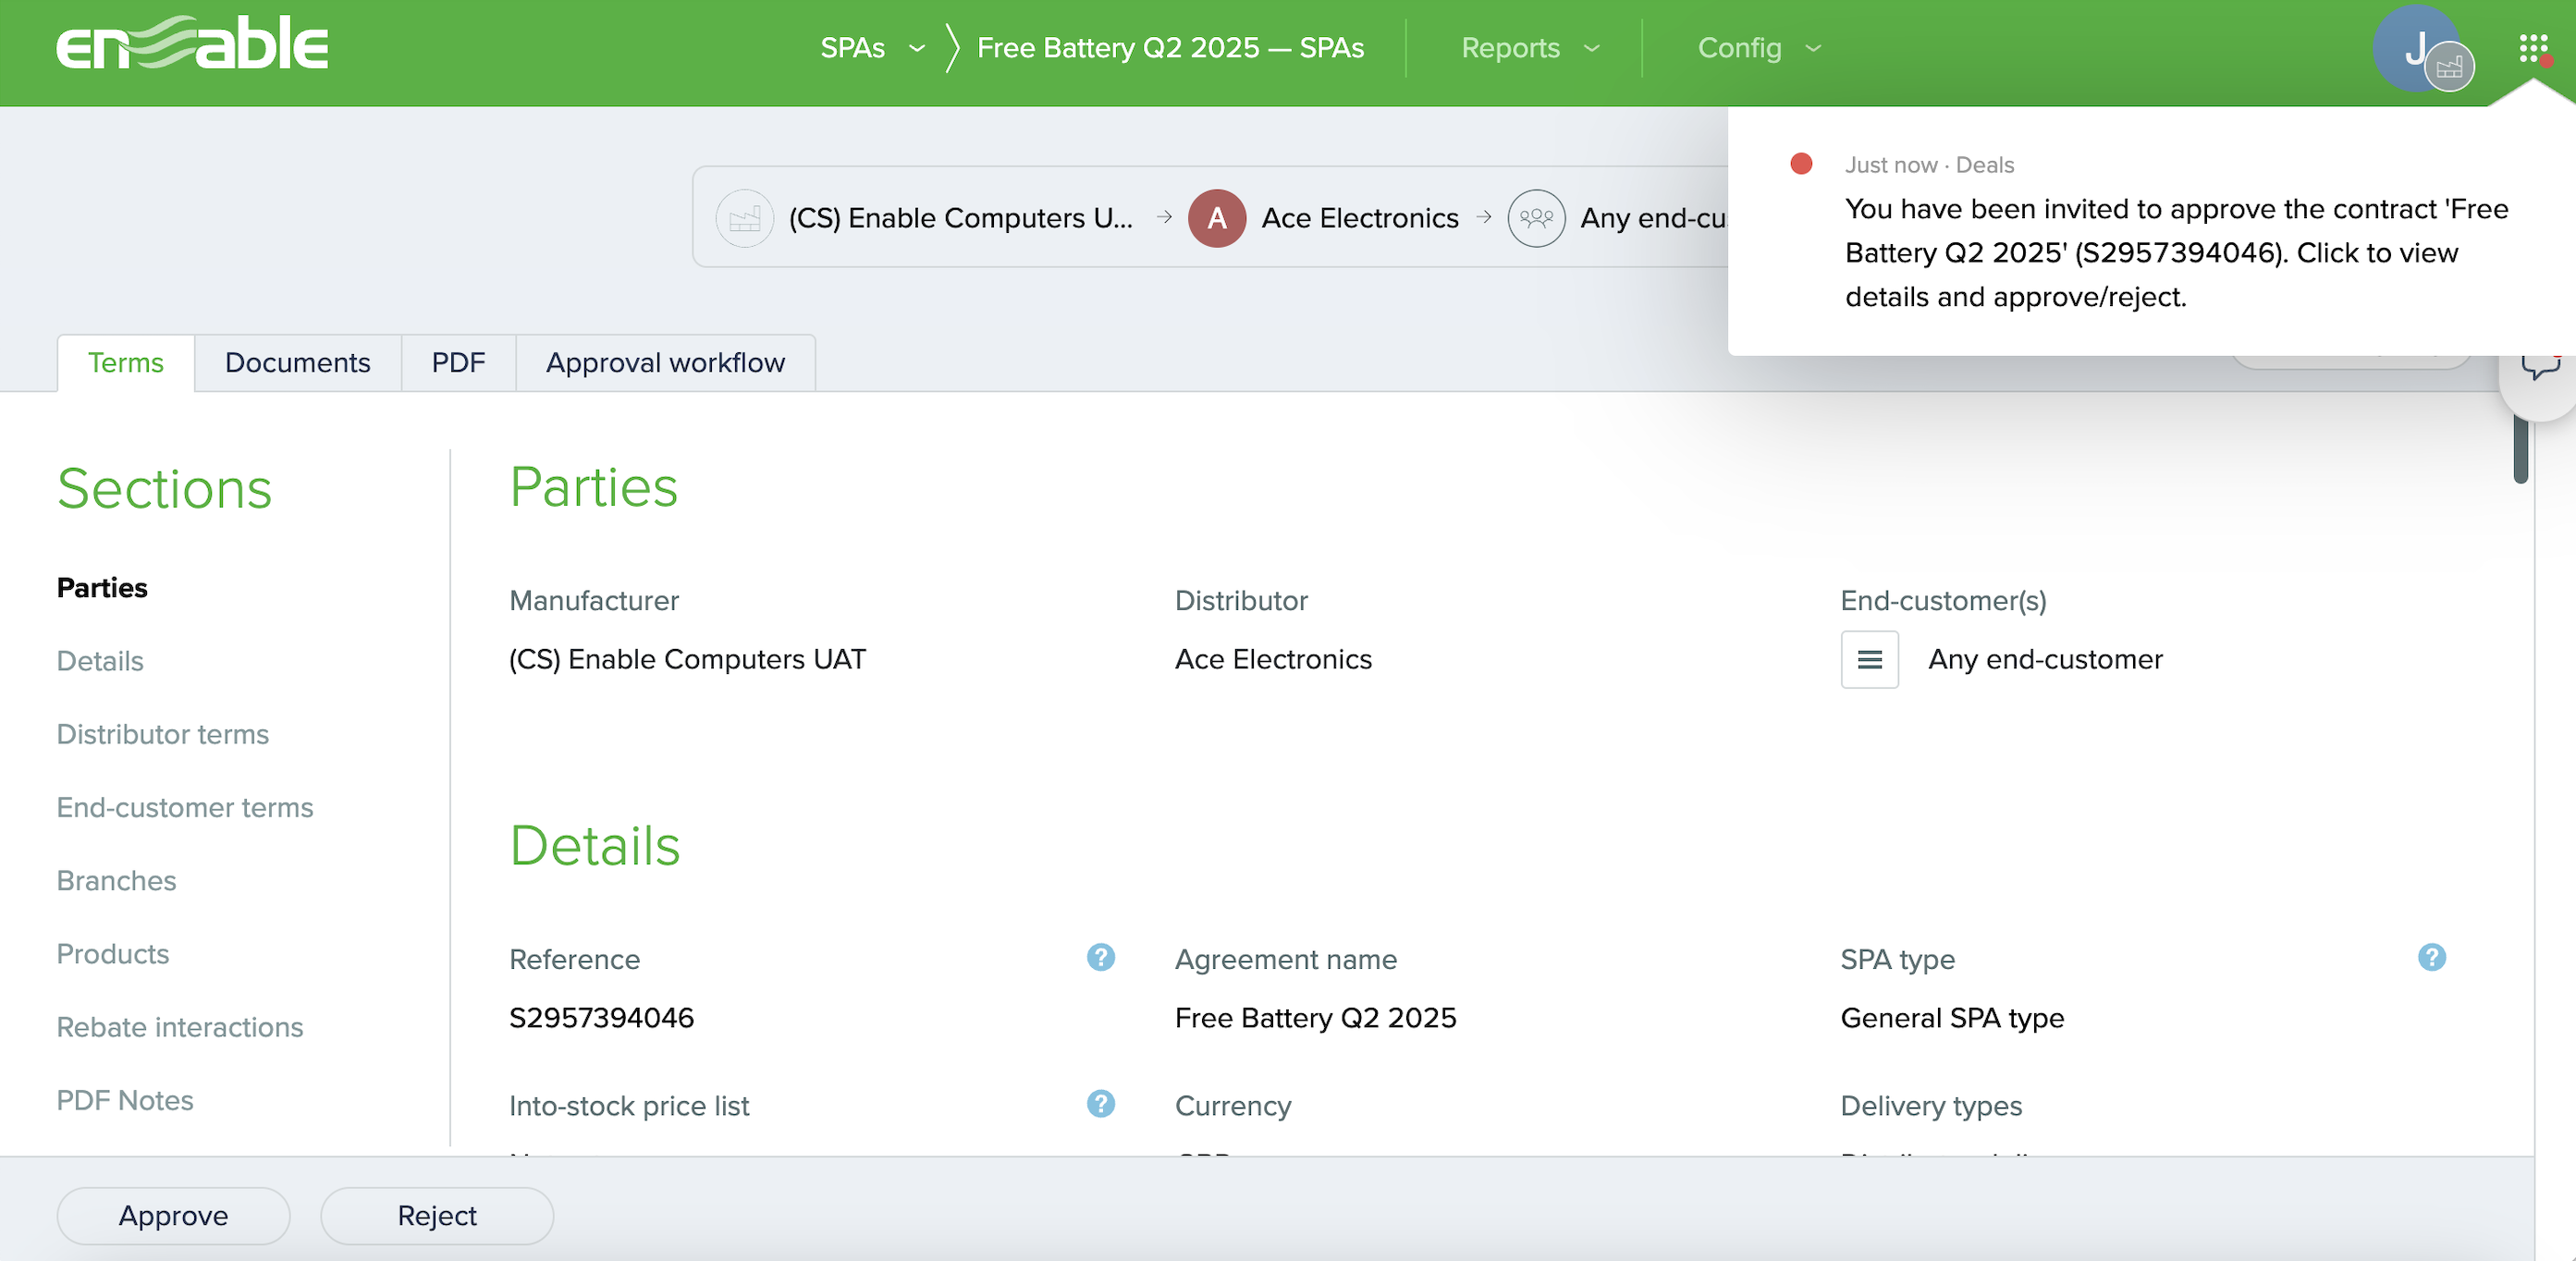The height and width of the screenshot is (1261, 2576).
Task: Jump to the Details section in sidebar
Action: pyautogui.click(x=100, y=661)
